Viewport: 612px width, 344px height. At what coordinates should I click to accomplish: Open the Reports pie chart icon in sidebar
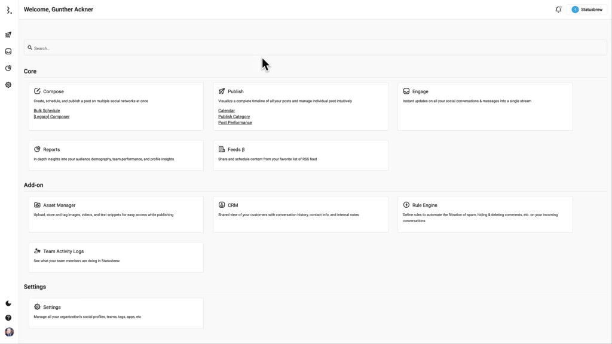(x=8, y=67)
